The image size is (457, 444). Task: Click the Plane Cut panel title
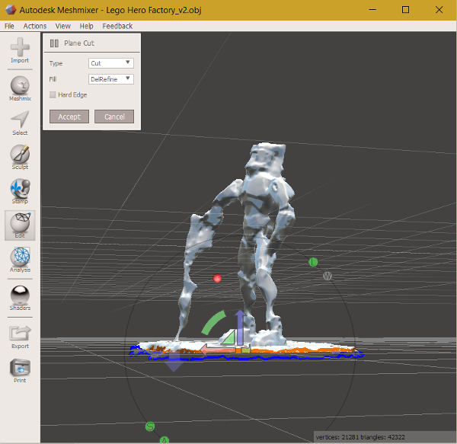pos(79,43)
